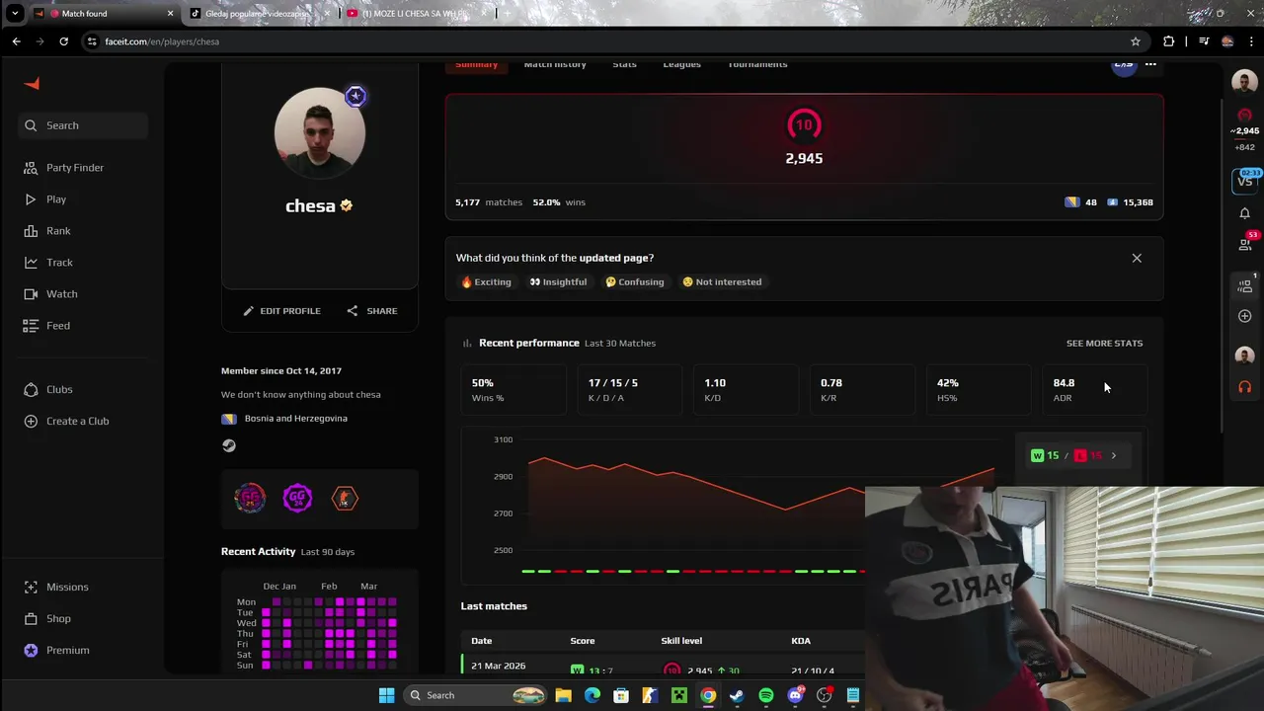The width and height of the screenshot is (1264, 711).
Task: Switch to the YouTube browser tab
Action: click(417, 14)
